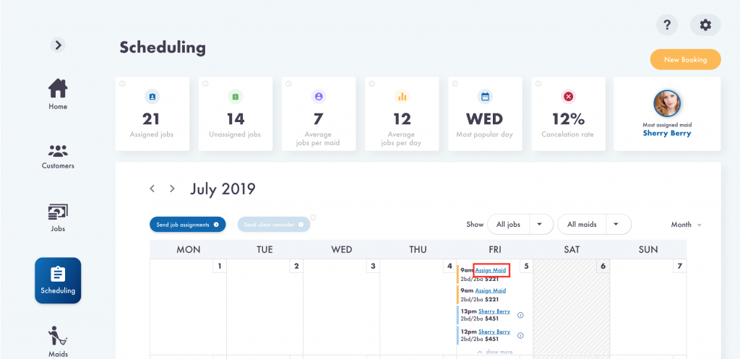Click the MON column header
740x359 pixels.
[x=189, y=249]
